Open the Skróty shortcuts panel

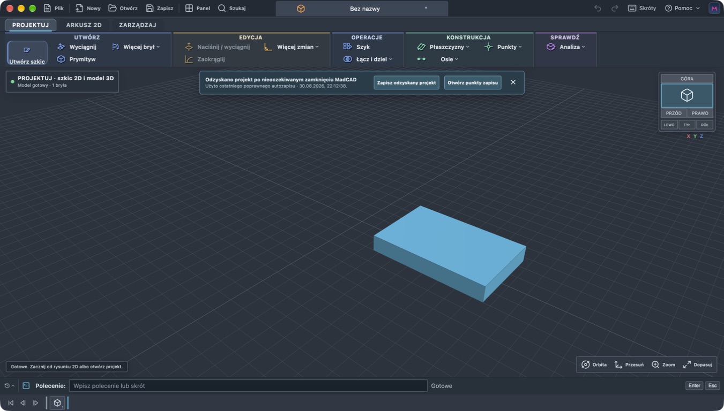(x=642, y=9)
